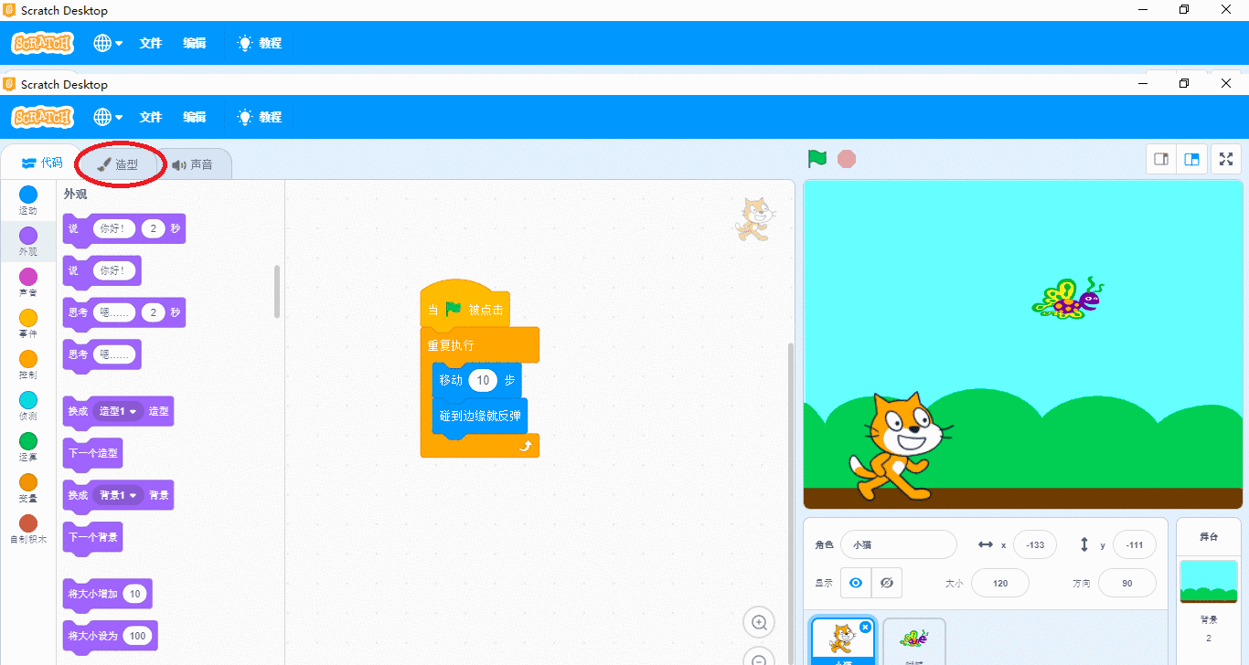Viewport: 1249px width, 665px height.
Task: Zoom out the code workspace
Action: click(x=759, y=658)
